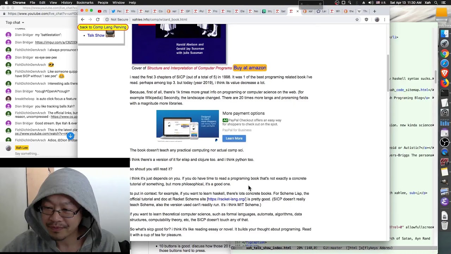Open Google Chrome from the dock
This screenshot has height=254, width=451.
pyautogui.click(x=445, y=54)
